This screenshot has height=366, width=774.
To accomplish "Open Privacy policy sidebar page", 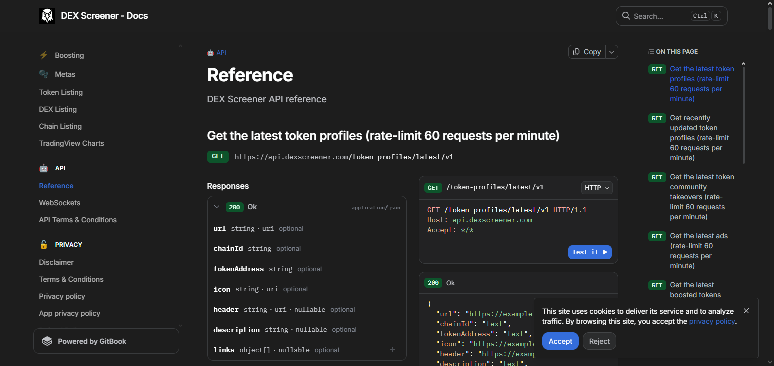I will point(62,296).
